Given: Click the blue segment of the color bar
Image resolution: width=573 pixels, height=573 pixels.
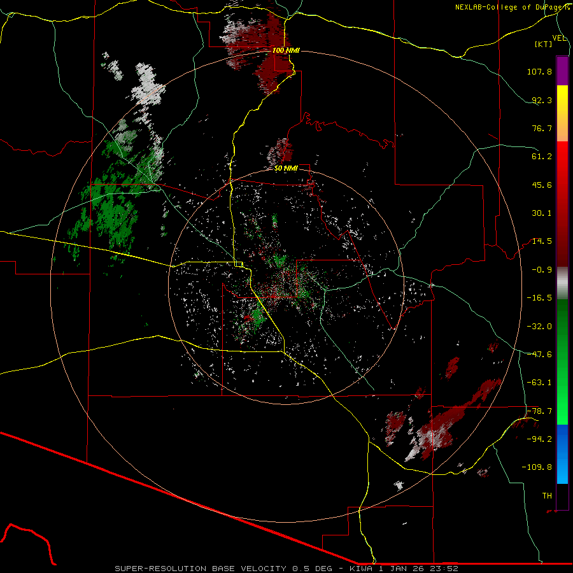Looking at the screenshot, I should coord(562,454).
